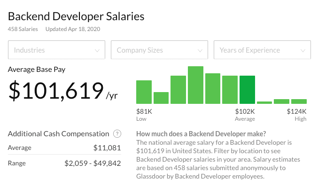Click the $101,619 average base pay figure
Viewport: 318px width, 187px height.
point(56,91)
